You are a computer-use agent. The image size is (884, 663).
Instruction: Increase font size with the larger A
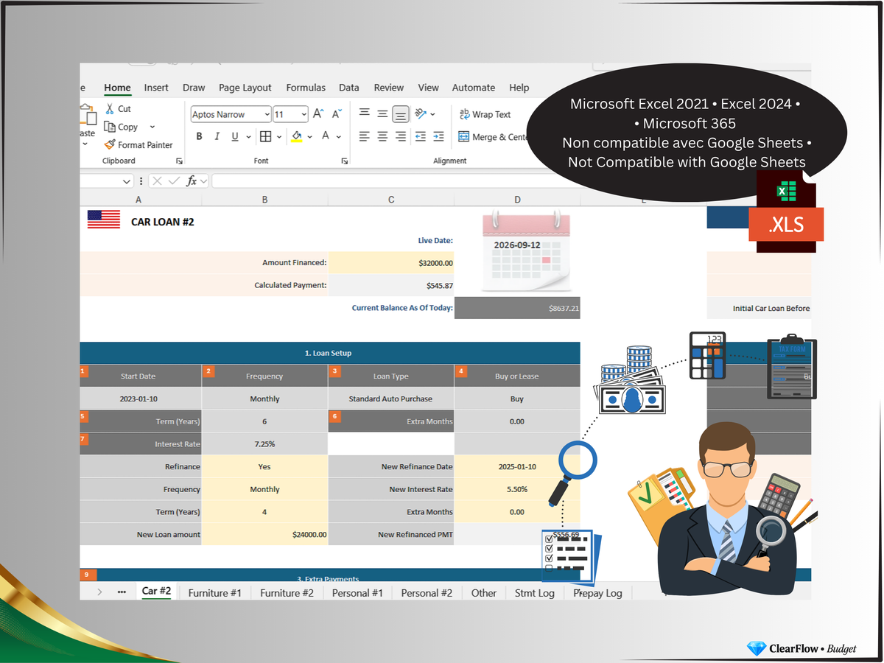pyautogui.click(x=318, y=113)
